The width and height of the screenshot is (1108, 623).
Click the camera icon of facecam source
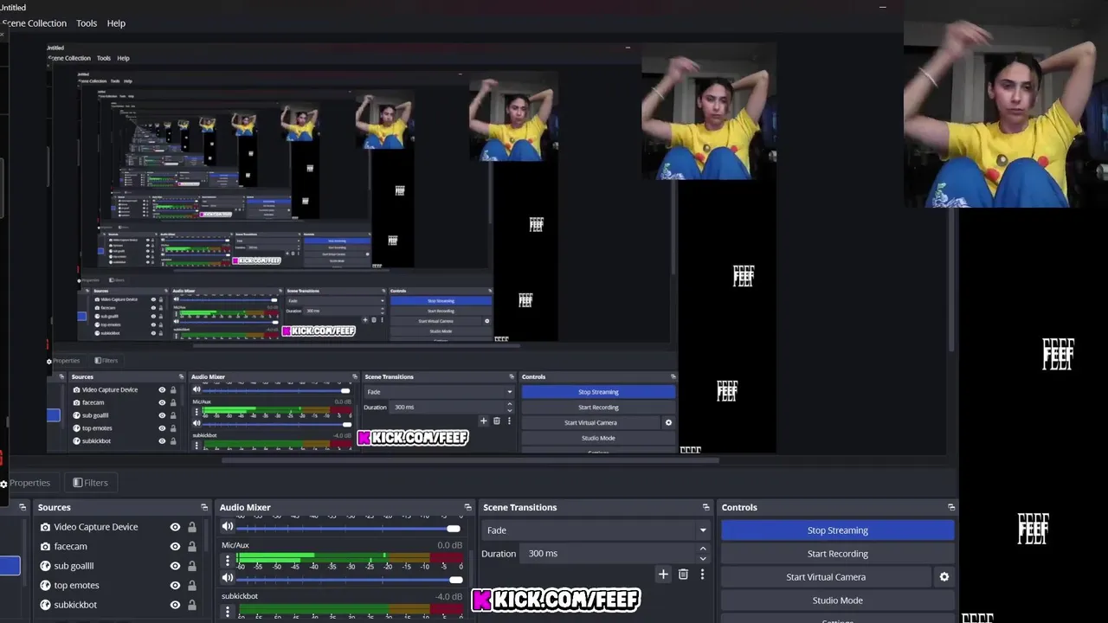45,547
